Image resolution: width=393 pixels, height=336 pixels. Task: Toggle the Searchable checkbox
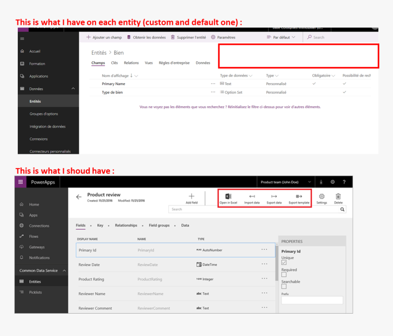284,286
